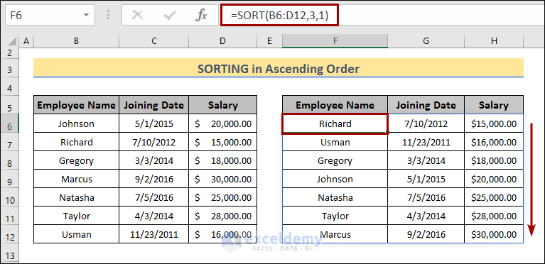Click the Salary header in column D

pos(223,105)
